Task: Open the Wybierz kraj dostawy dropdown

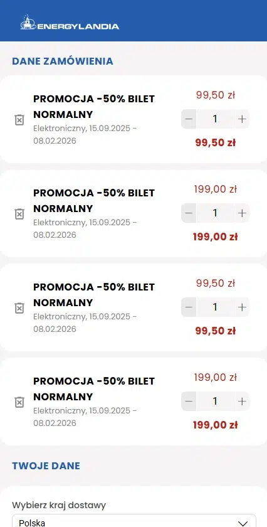Action: (x=134, y=521)
